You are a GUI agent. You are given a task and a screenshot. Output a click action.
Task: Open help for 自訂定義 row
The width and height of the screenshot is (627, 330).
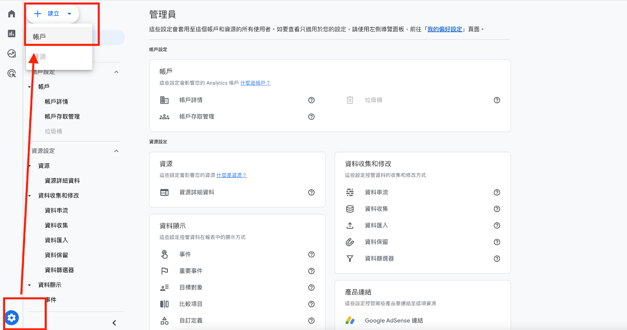point(312,321)
